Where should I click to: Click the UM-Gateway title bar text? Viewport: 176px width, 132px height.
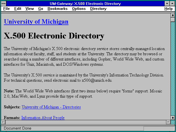tap(85, 4)
